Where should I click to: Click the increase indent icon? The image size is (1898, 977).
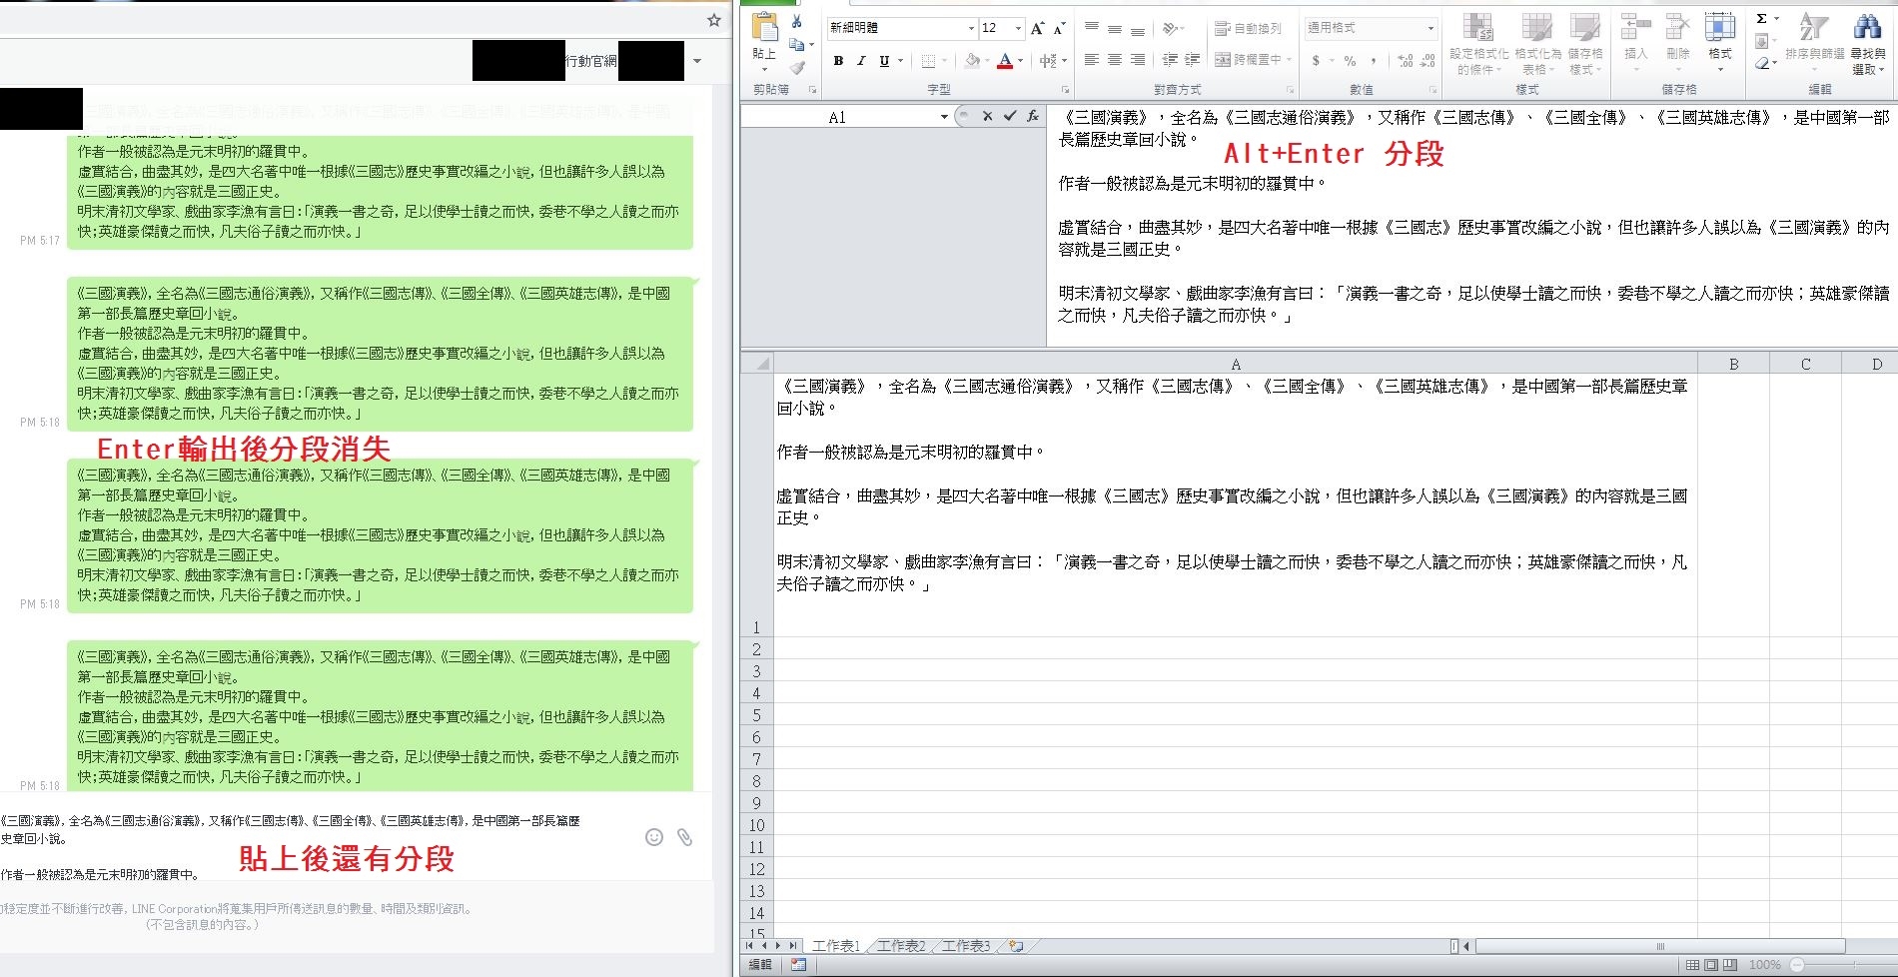(1193, 61)
